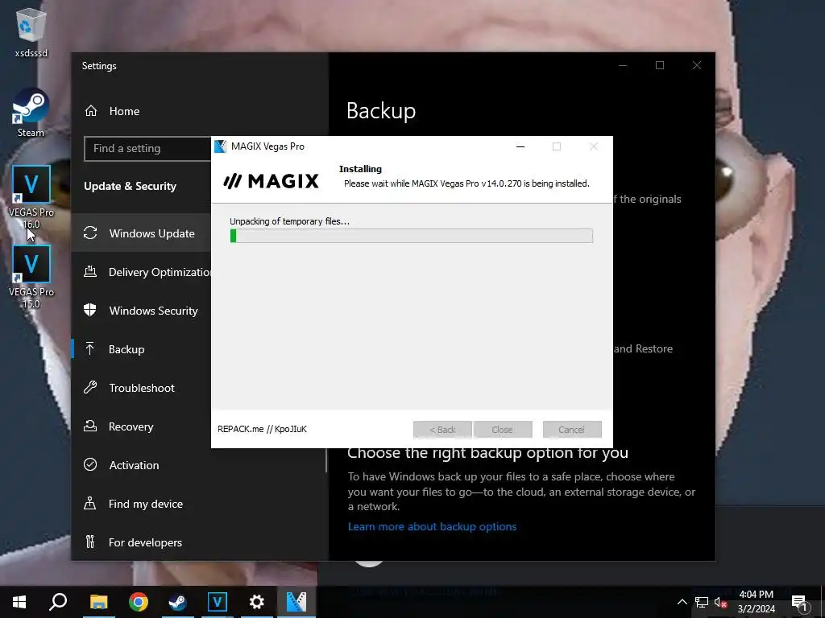Maximize the Settings window
The image size is (825, 618).
pos(660,65)
